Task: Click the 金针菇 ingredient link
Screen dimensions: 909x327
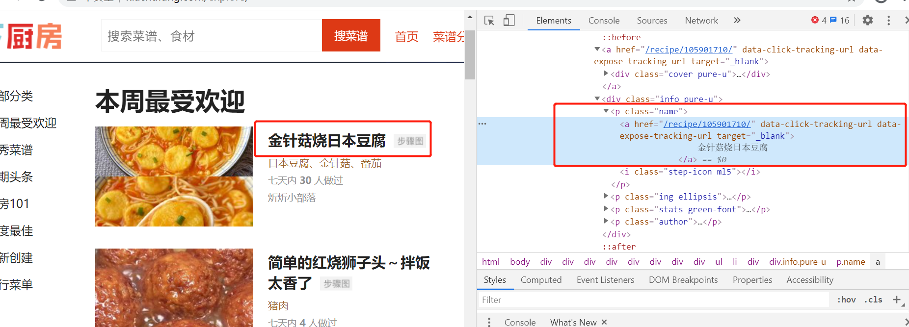Action: pos(335,164)
